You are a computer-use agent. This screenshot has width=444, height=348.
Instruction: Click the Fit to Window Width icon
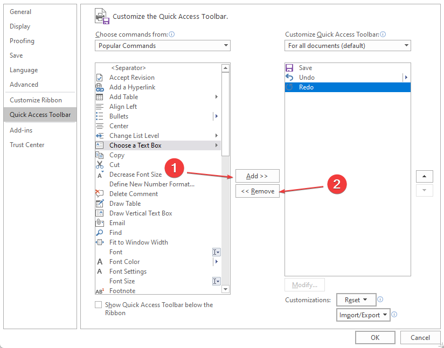99,242
